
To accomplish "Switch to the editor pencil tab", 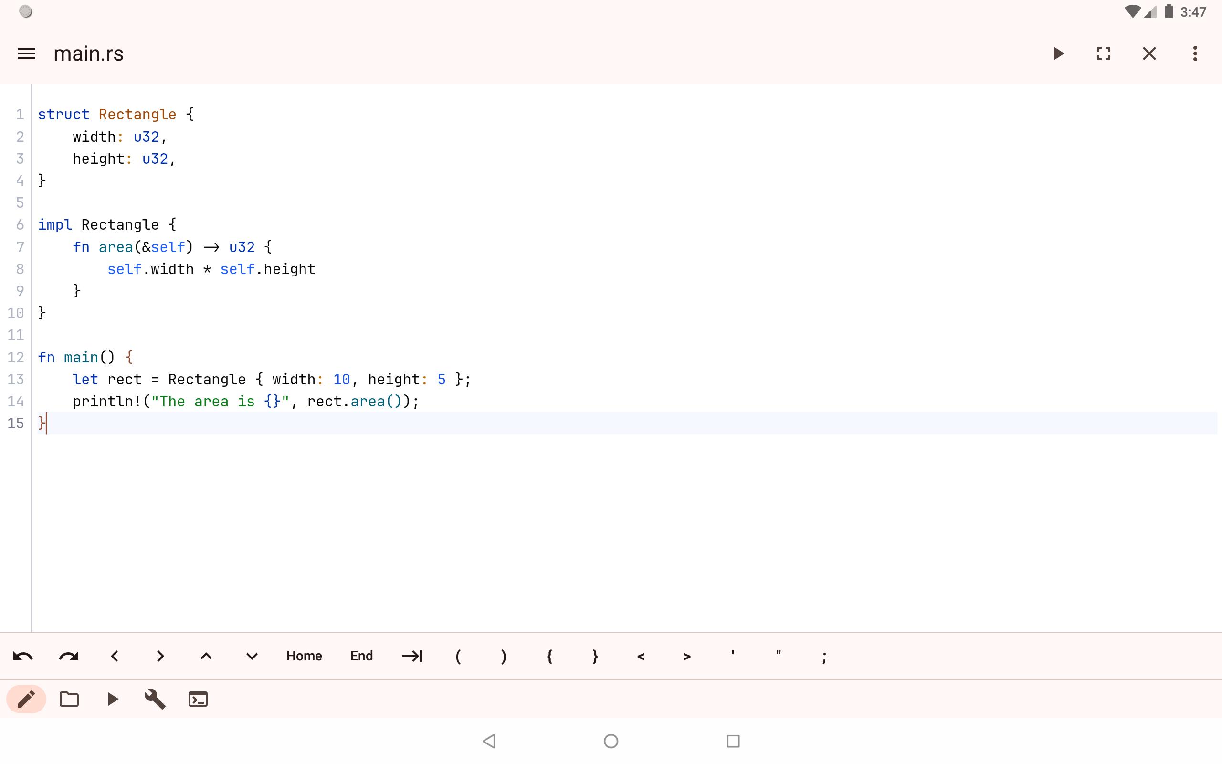I will (26, 700).
